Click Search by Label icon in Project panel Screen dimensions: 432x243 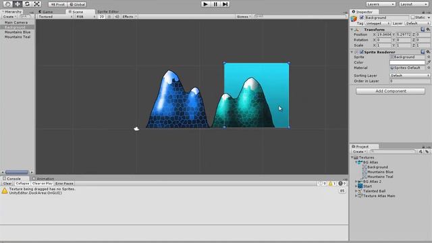pyautogui.click(x=427, y=151)
